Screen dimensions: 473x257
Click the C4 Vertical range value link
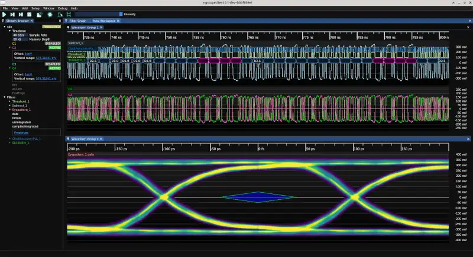coord(46,78)
